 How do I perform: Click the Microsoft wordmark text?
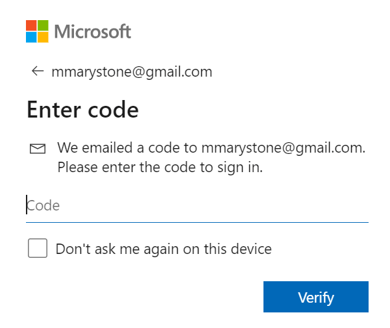[x=93, y=31]
